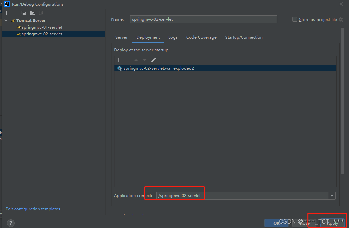Edit the configuration Name field
Viewport: 349px width, 228px height.
tap(203, 19)
